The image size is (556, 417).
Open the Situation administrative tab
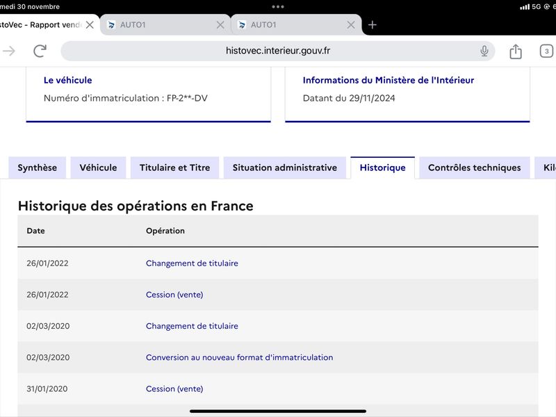pyautogui.click(x=285, y=167)
